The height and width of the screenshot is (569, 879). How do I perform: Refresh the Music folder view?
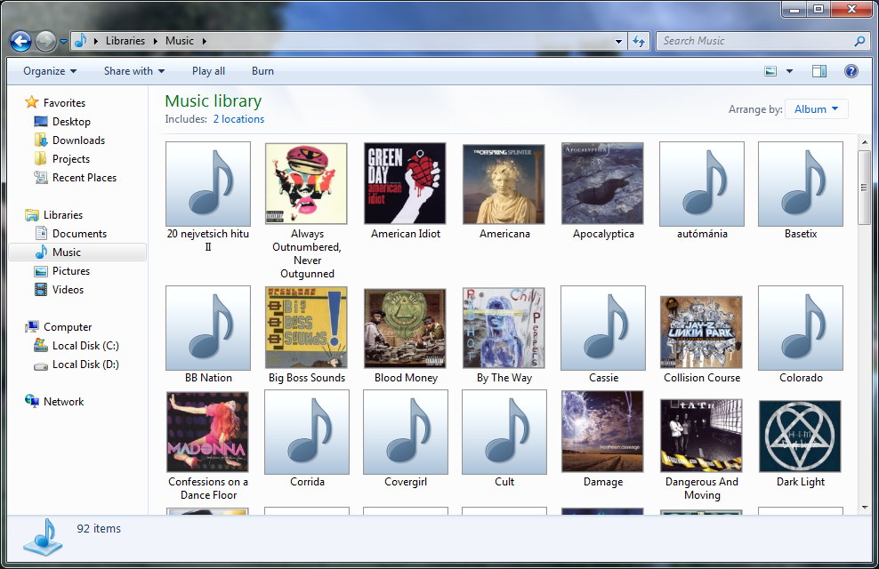pos(639,41)
